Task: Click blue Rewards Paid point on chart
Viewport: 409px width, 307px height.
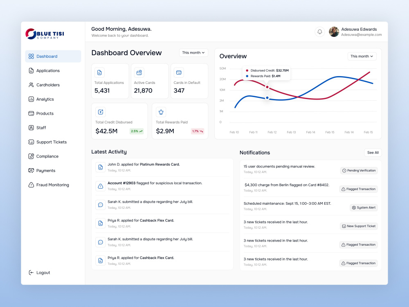Action: [x=267, y=98]
